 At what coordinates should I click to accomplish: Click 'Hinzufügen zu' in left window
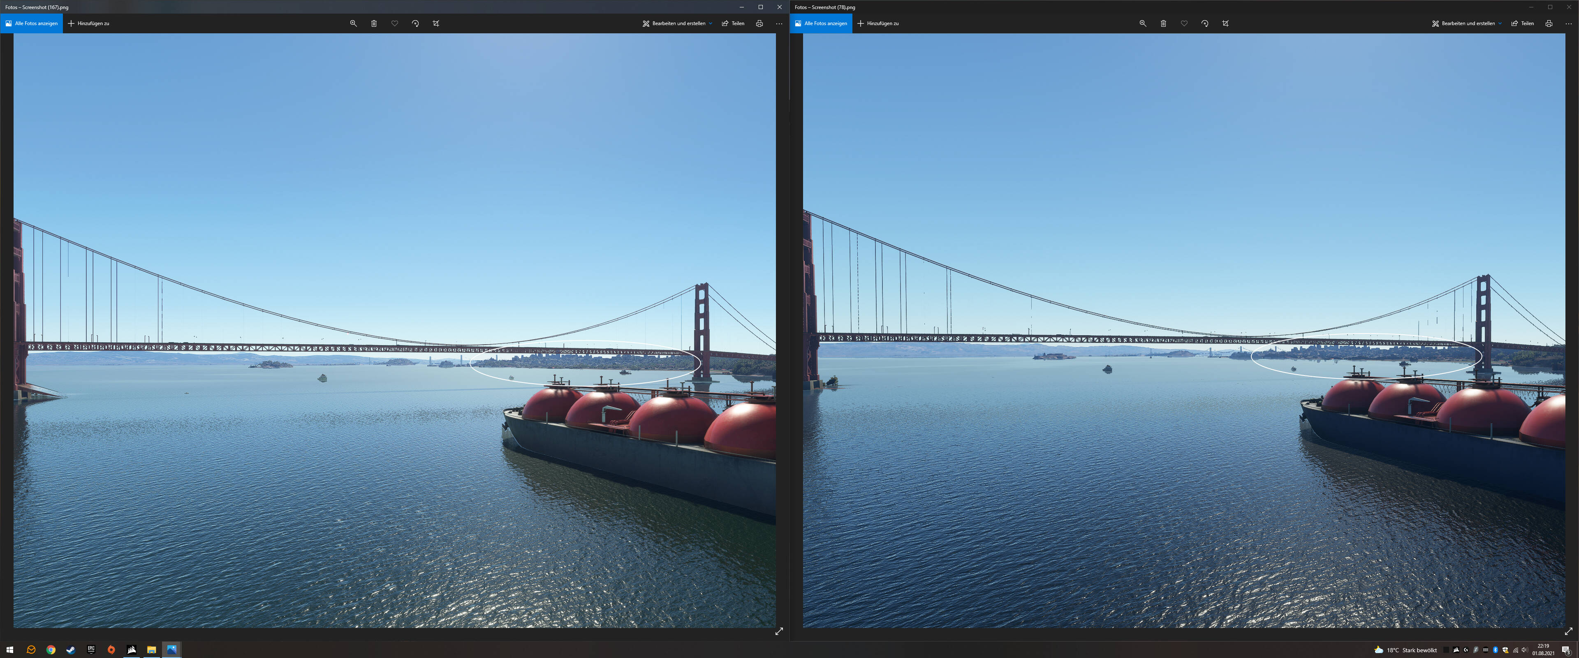89,23
